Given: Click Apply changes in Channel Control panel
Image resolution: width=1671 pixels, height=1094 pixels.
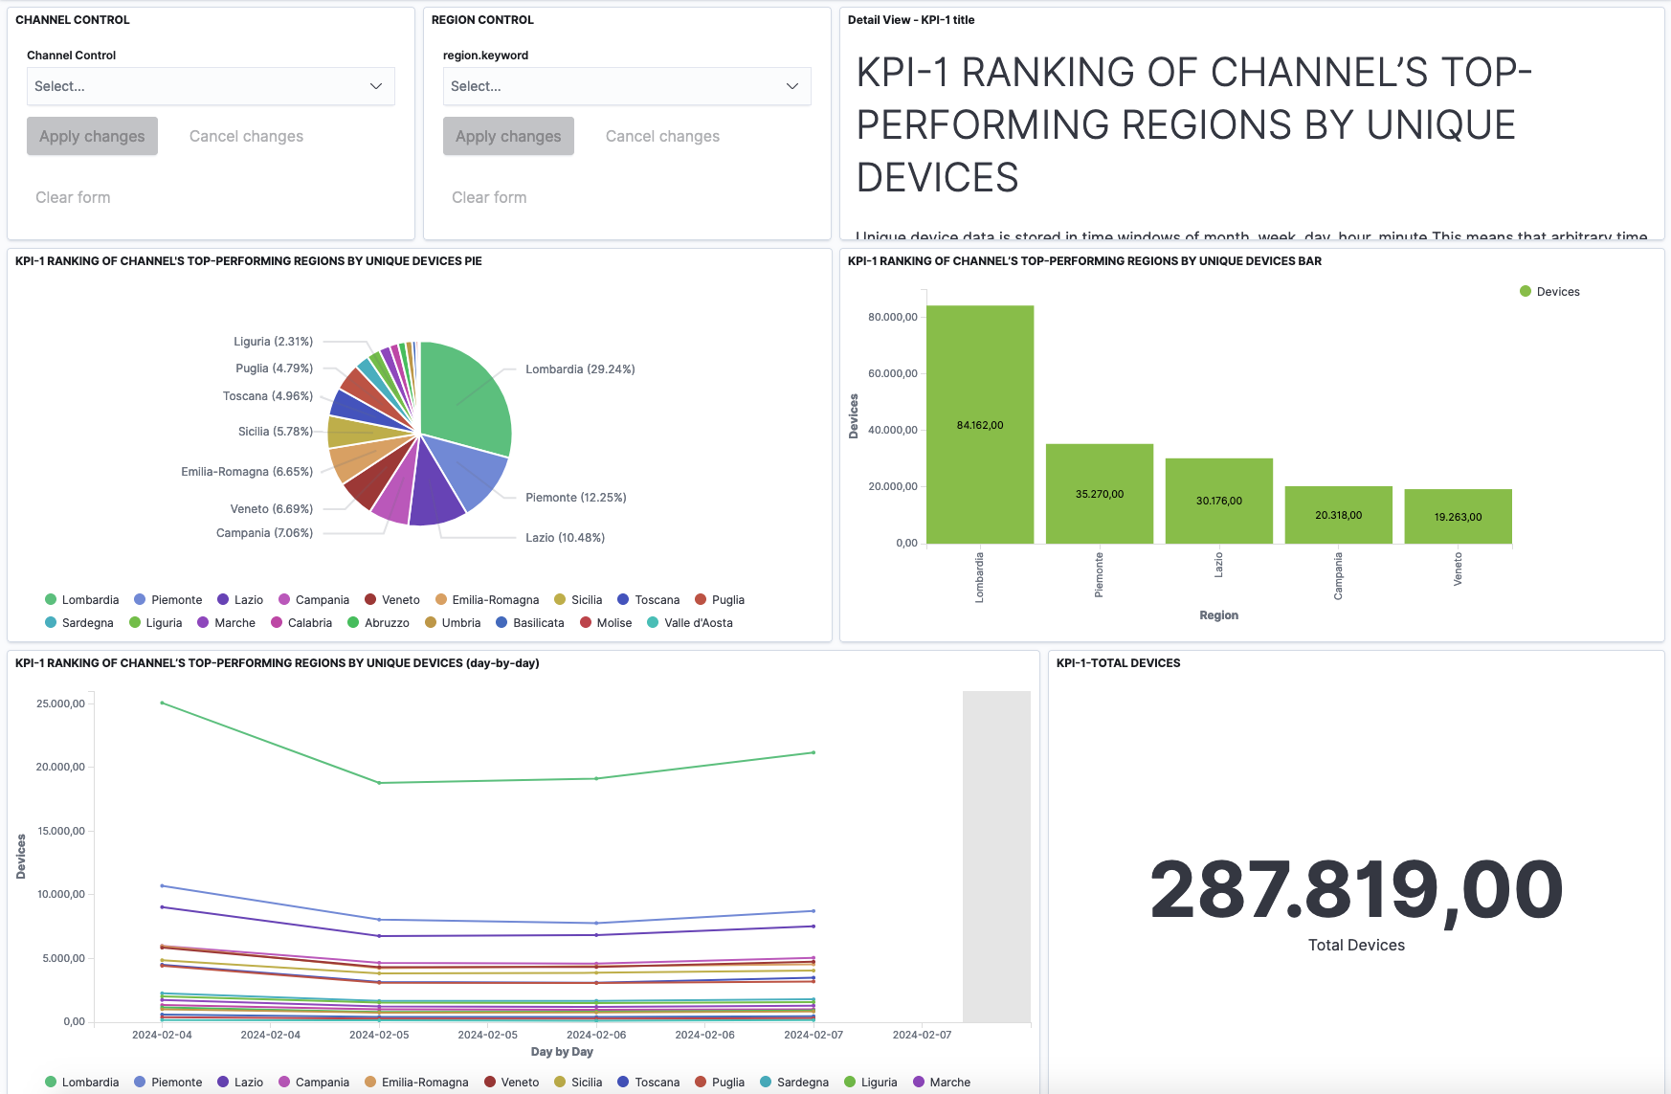Looking at the screenshot, I should coord(92,136).
